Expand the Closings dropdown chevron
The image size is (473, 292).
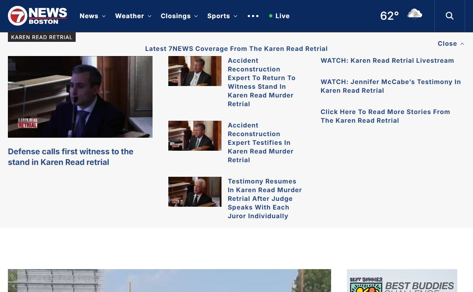coord(196,16)
